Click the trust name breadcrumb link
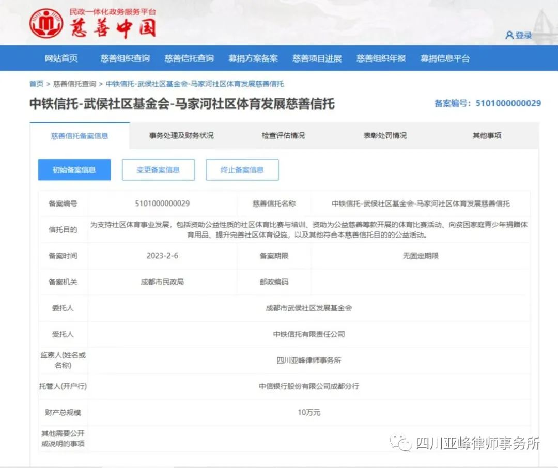 coord(195,84)
